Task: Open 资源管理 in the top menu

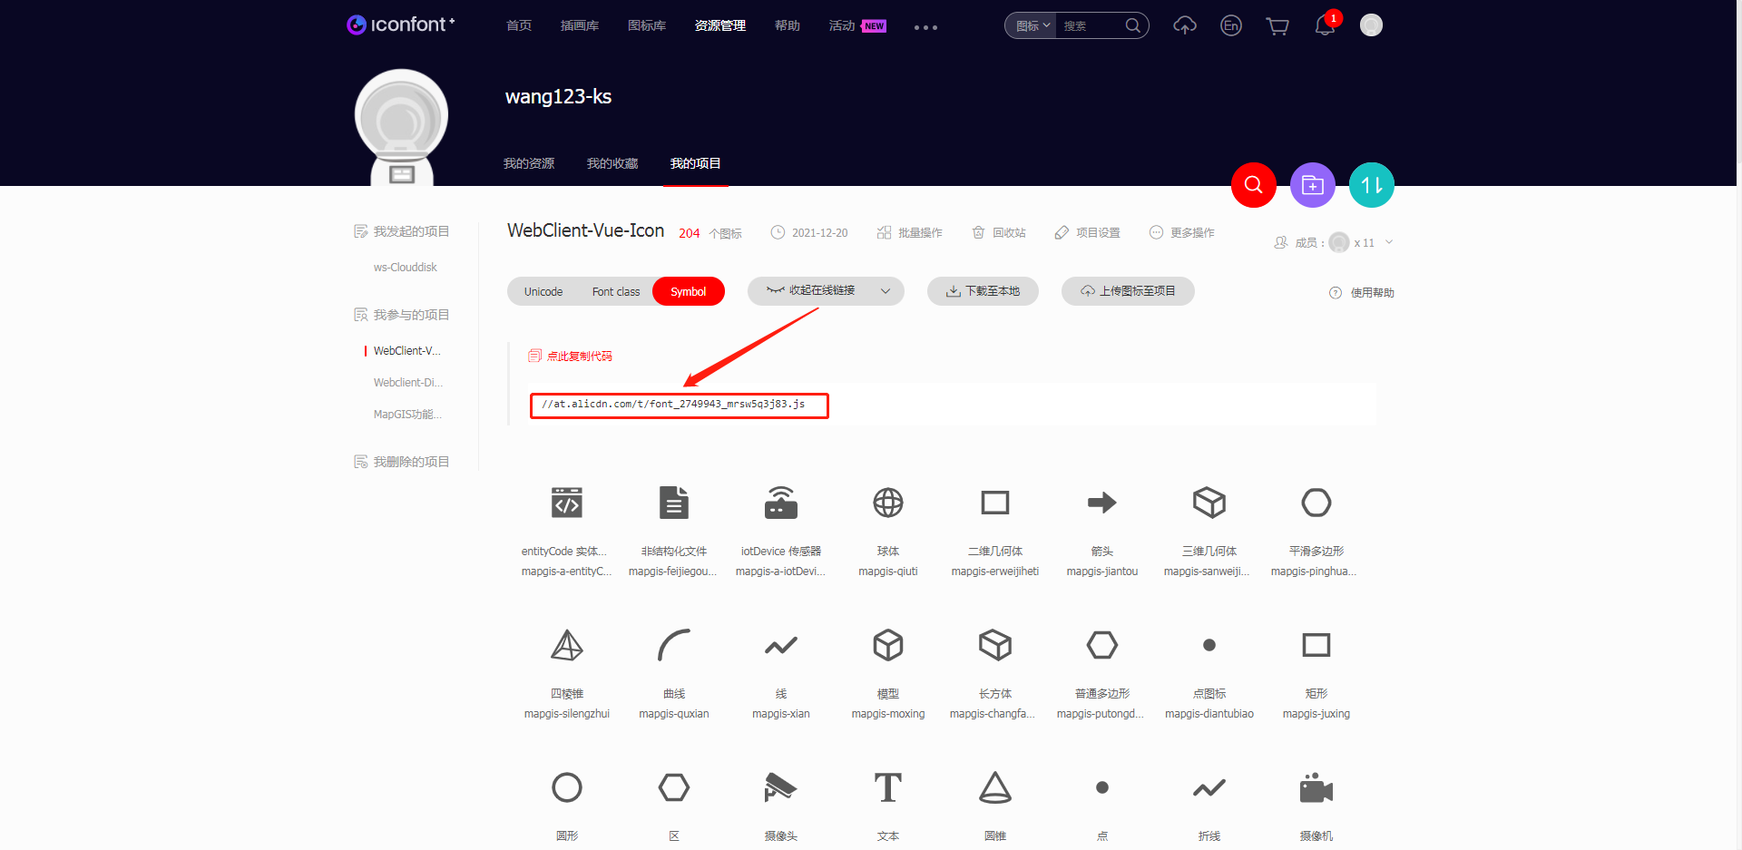Action: (x=719, y=26)
